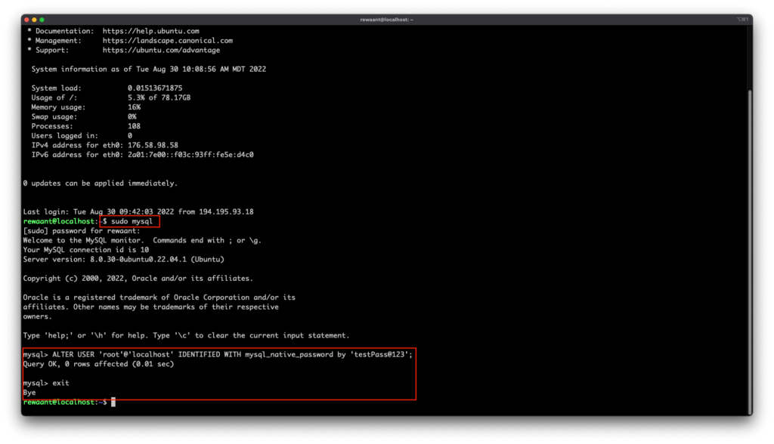Click the 'sudo mysql' command text
The width and height of the screenshot is (774, 444).
point(132,221)
